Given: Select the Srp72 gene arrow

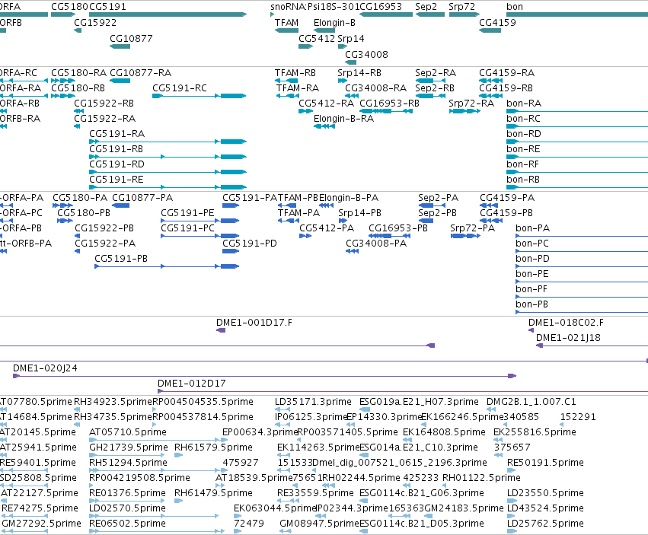Looking at the screenshot, I should point(464,14).
